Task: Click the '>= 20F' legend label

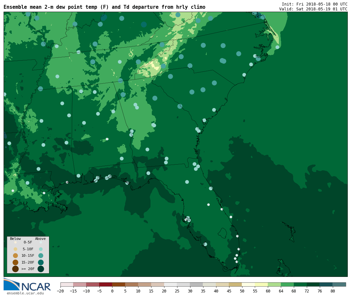Action: [x=28, y=269]
